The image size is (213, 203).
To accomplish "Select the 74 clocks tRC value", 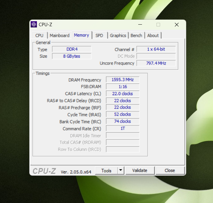I will click(x=123, y=121).
